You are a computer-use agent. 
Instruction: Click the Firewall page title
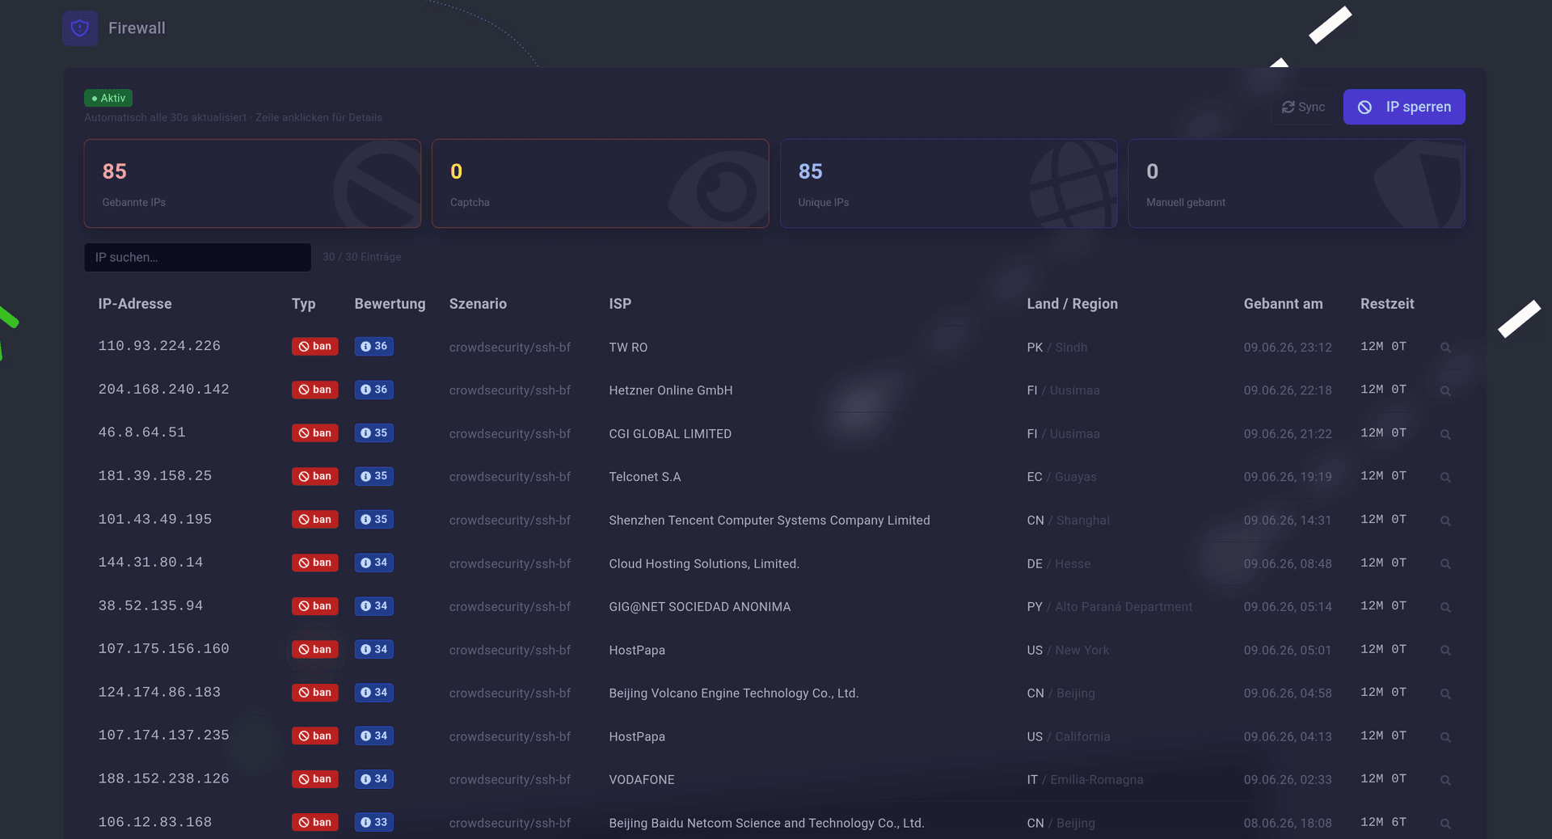(x=137, y=28)
